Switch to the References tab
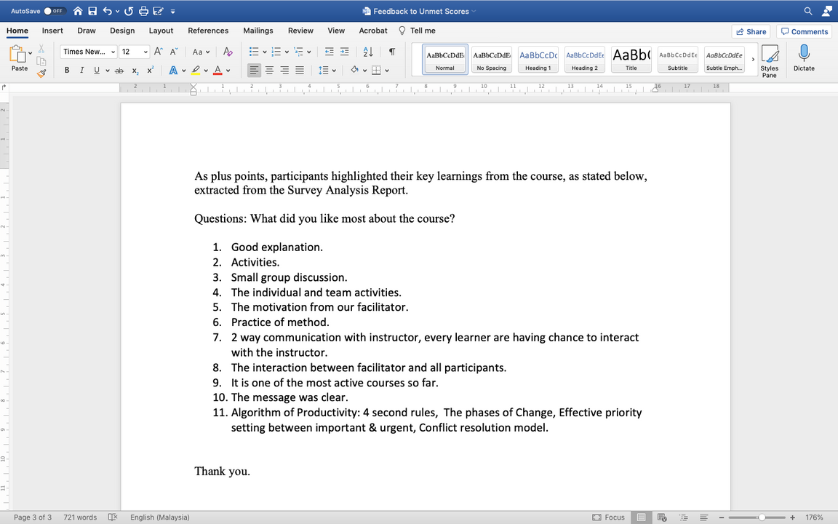838x524 pixels. coord(208,31)
